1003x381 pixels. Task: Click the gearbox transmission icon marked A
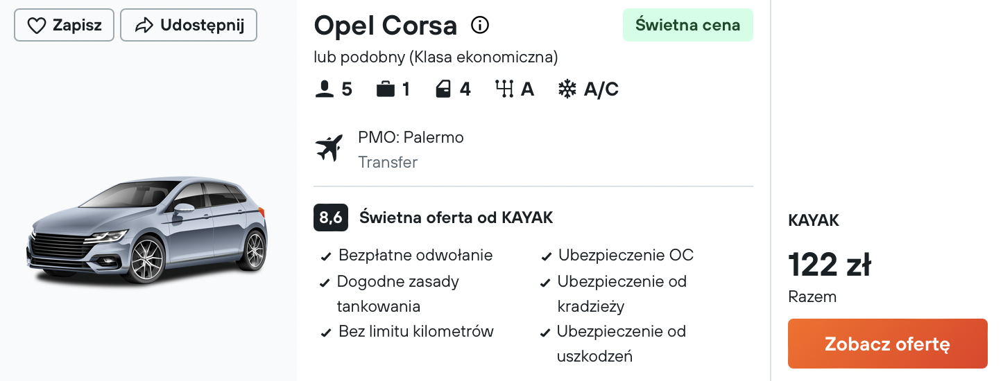(x=504, y=89)
